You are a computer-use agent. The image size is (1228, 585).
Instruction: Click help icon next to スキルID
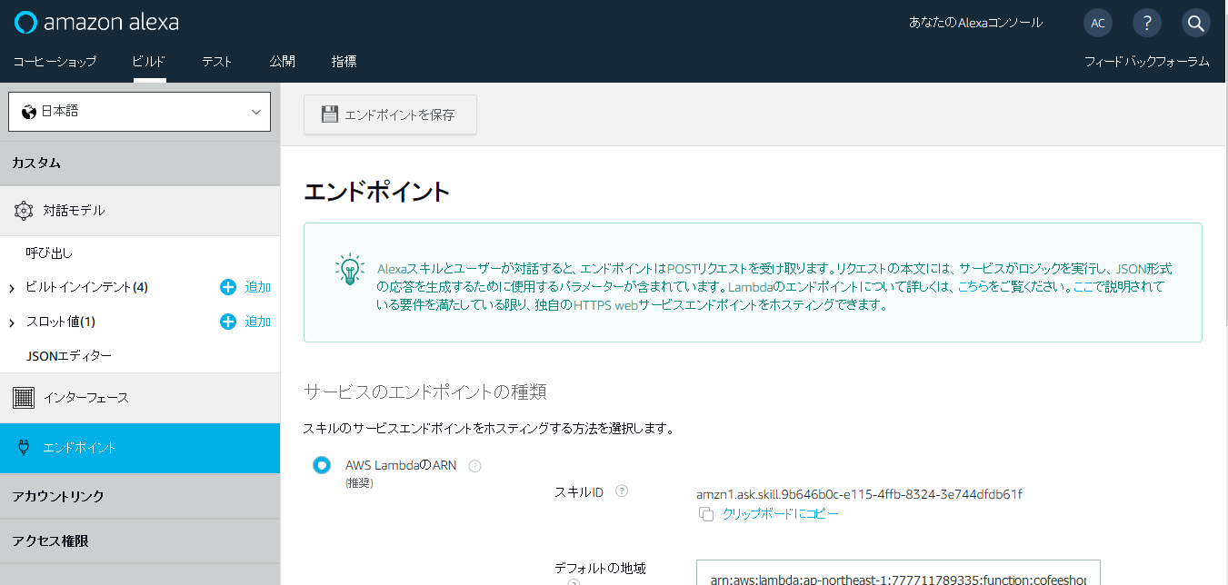pyautogui.click(x=622, y=491)
